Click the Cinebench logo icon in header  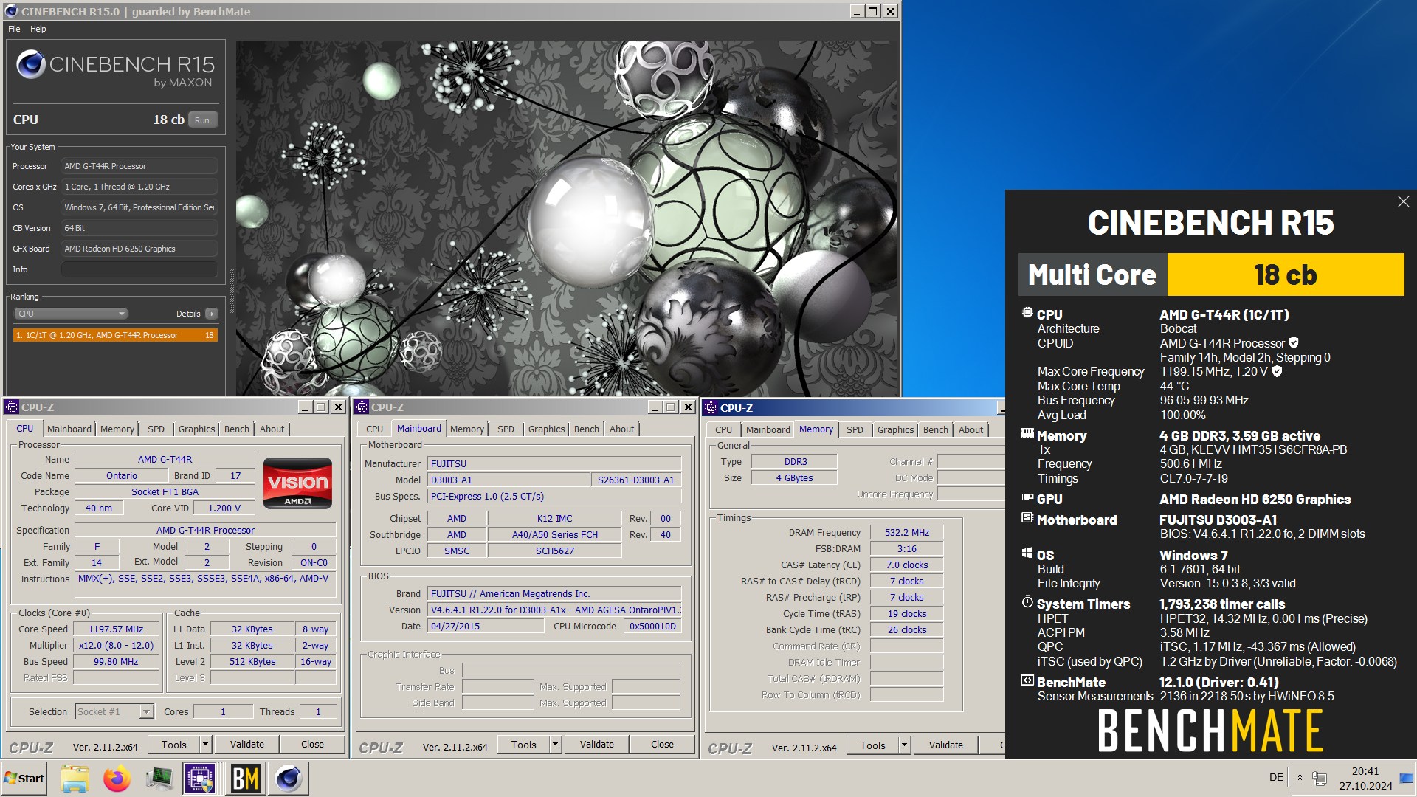click(x=31, y=65)
